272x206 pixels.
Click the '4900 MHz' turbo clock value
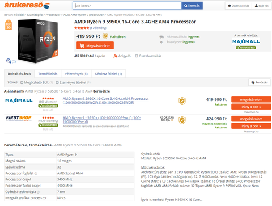65,186
